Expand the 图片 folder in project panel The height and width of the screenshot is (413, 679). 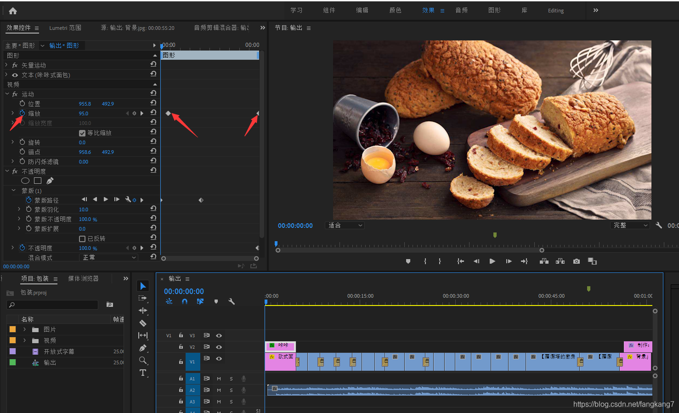pyautogui.click(x=24, y=329)
